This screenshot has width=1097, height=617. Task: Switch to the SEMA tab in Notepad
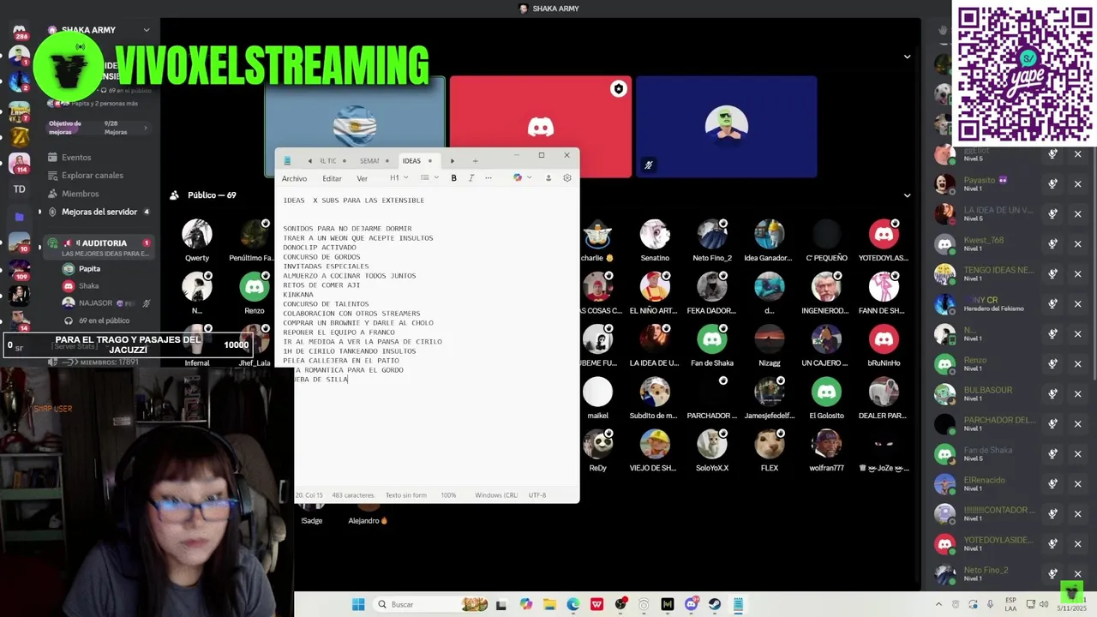[375, 161]
